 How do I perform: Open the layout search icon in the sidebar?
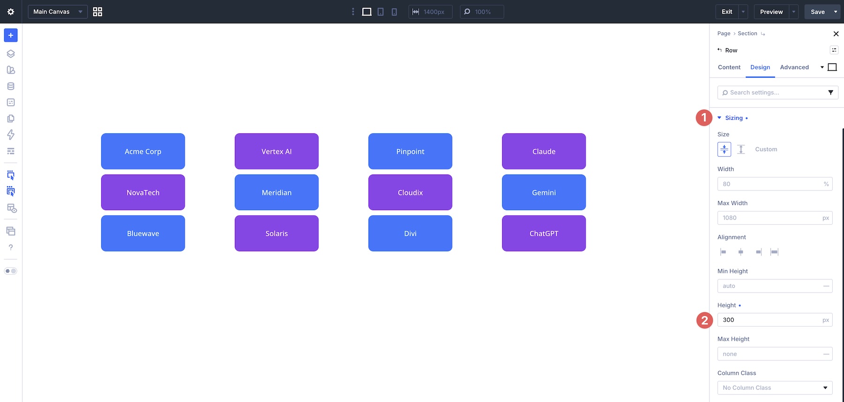(x=12, y=208)
